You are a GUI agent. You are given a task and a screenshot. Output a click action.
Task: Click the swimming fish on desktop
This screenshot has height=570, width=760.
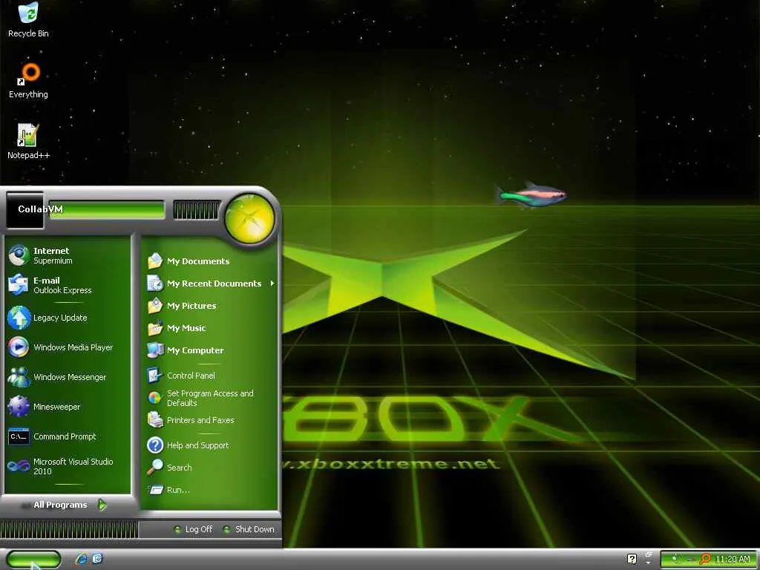[531, 195]
